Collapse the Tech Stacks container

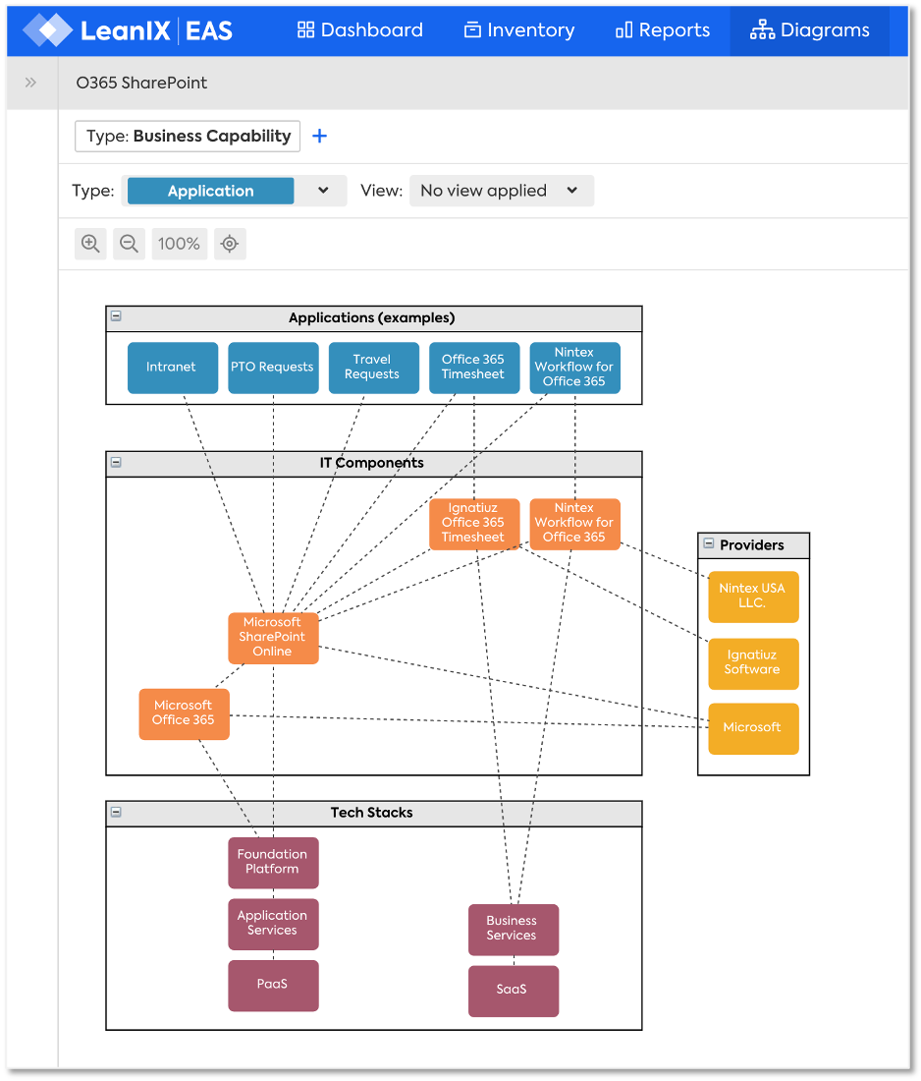click(117, 812)
